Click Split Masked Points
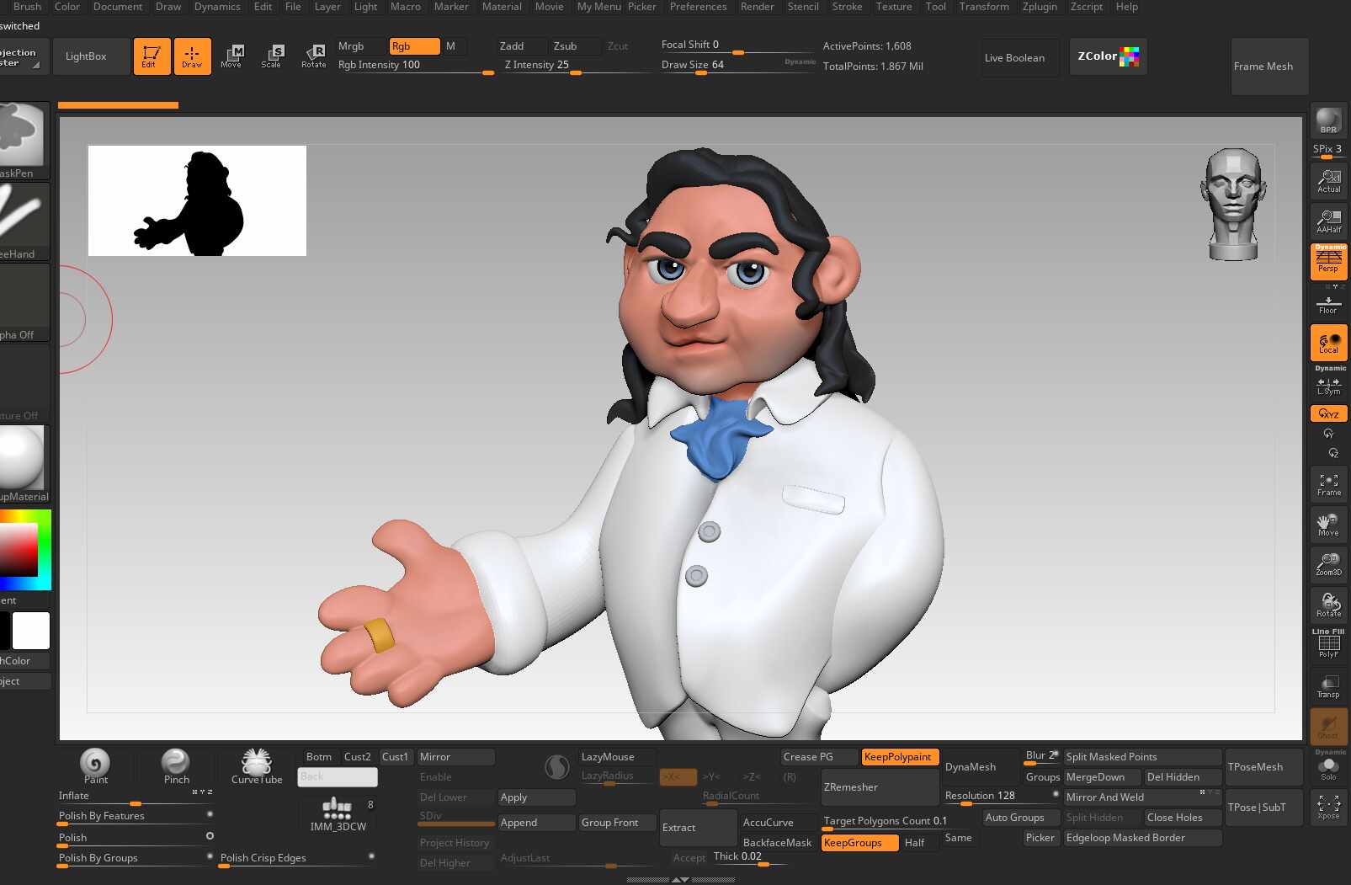This screenshot has width=1351, height=885. [x=1142, y=757]
